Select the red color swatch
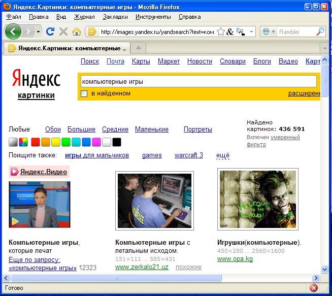Viewport: 332px width, 296px height. (36, 142)
